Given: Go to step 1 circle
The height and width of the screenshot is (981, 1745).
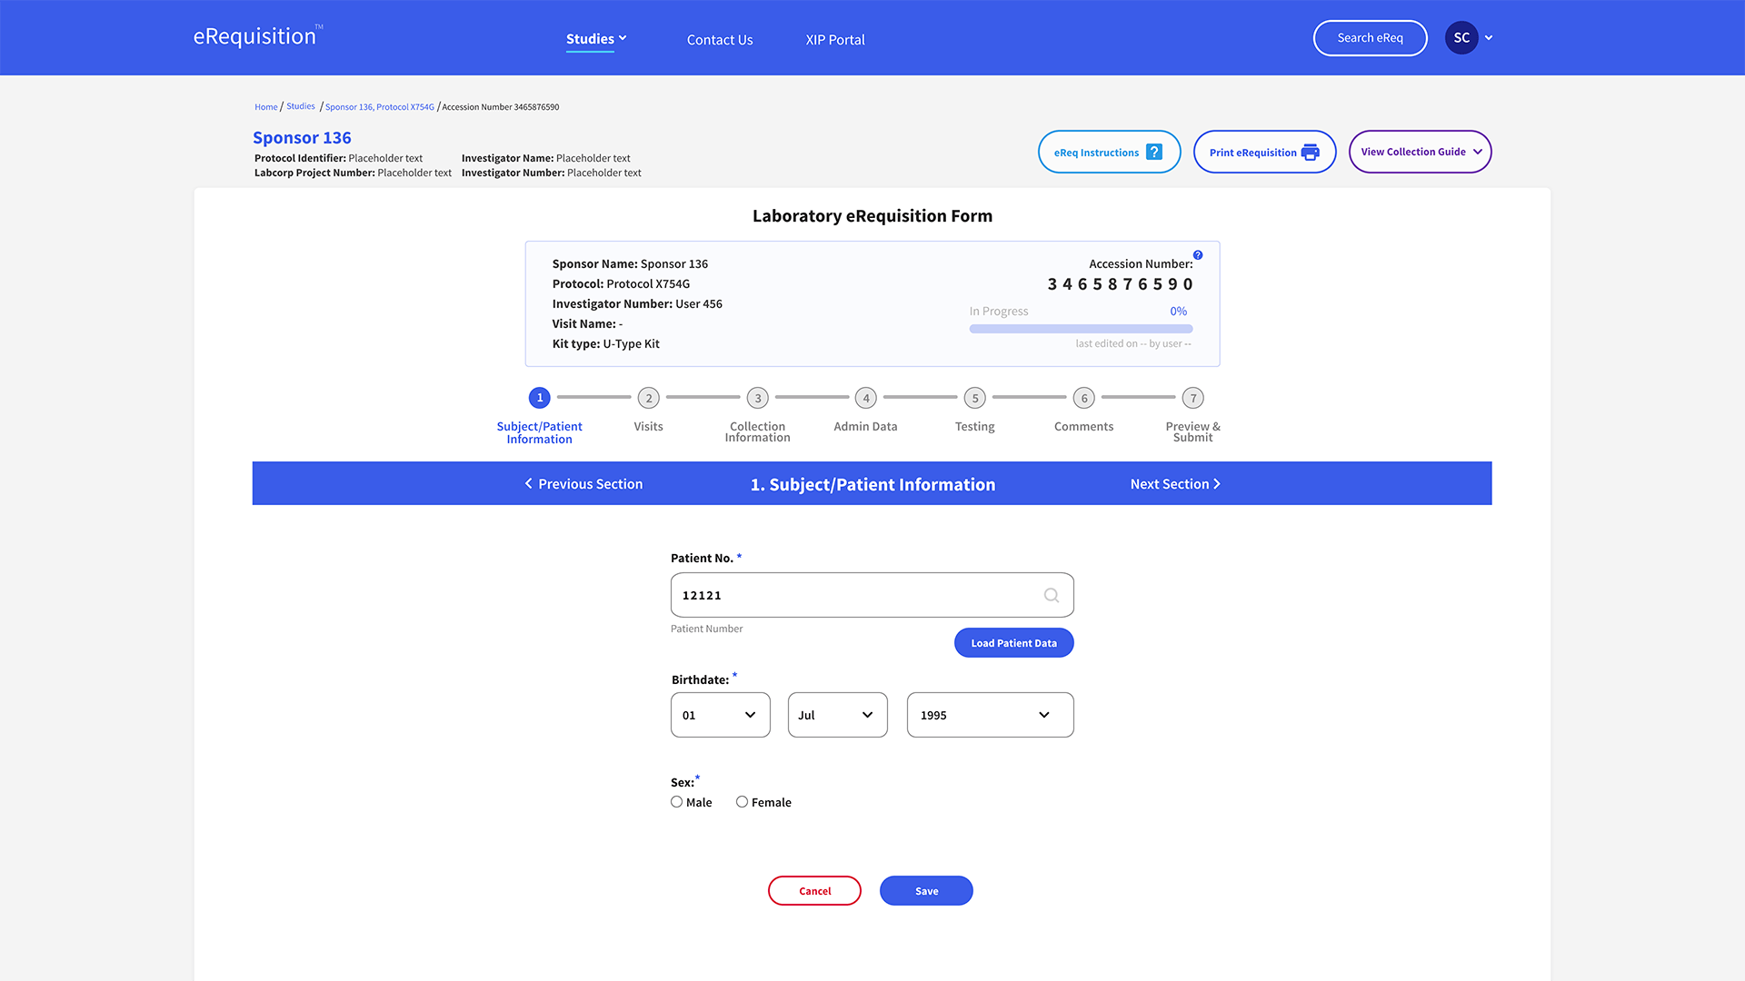Looking at the screenshot, I should [540, 398].
